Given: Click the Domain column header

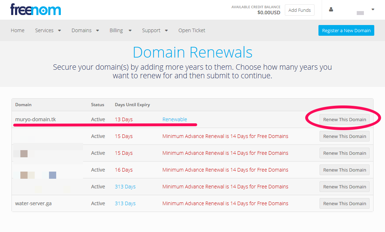Looking at the screenshot, I should pos(23,105).
